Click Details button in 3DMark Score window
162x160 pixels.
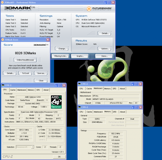point(10,73)
